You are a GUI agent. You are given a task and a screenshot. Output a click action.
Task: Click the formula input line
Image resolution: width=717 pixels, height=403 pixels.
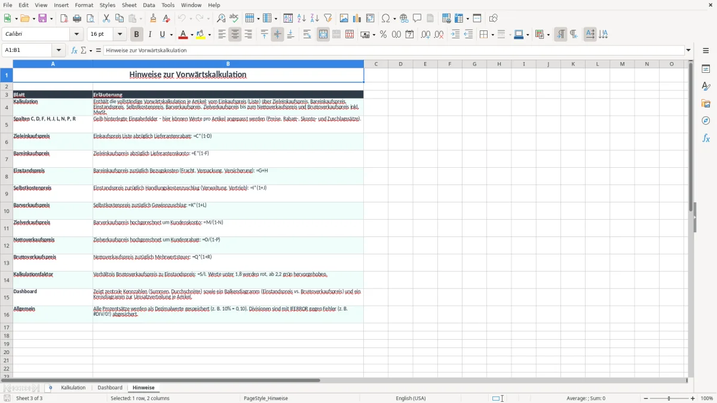tap(394, 50)
